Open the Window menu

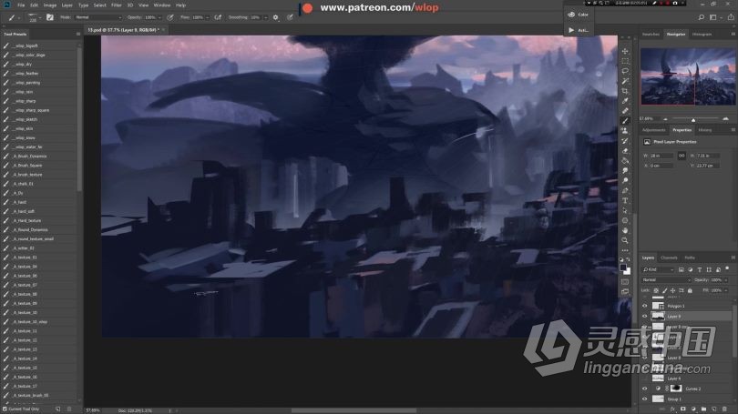162,5
